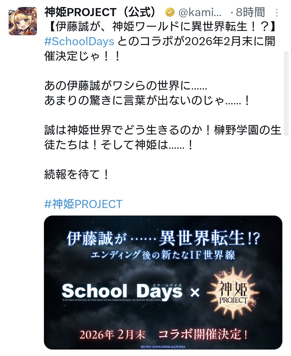Click the 伊藤誠が……異世界転生!? banner headline
This screenshot has height=356, width=291.
pos(163,238)
